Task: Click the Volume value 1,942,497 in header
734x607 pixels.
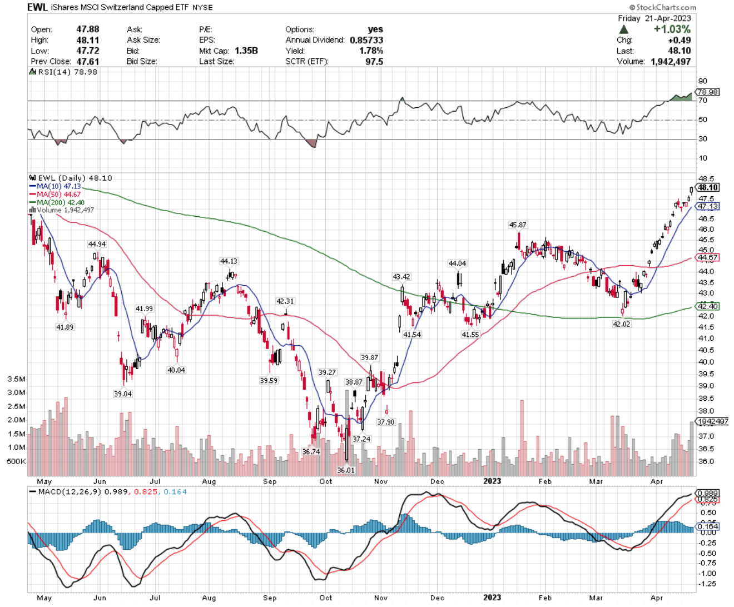Action: click(671, 61)
